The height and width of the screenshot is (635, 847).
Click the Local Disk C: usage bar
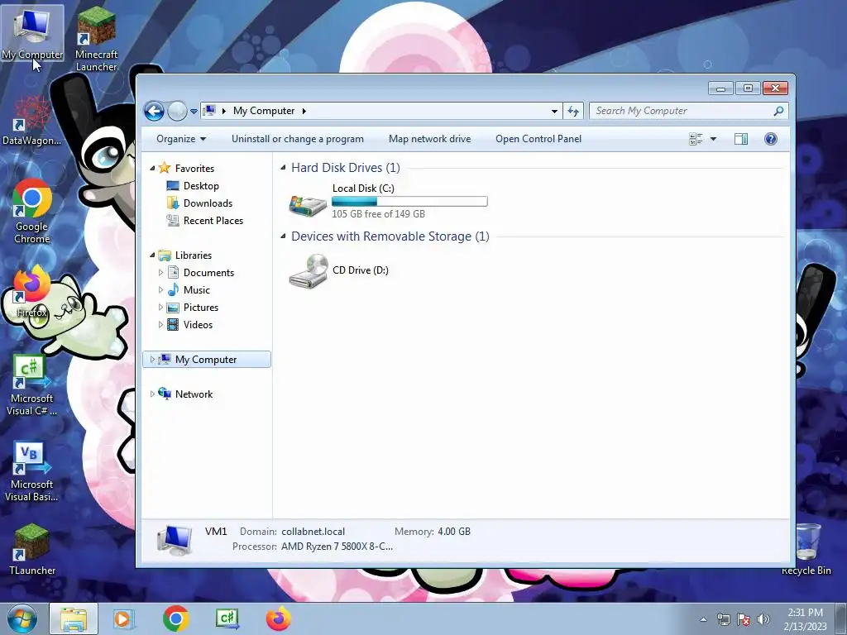tap(409, 202)
